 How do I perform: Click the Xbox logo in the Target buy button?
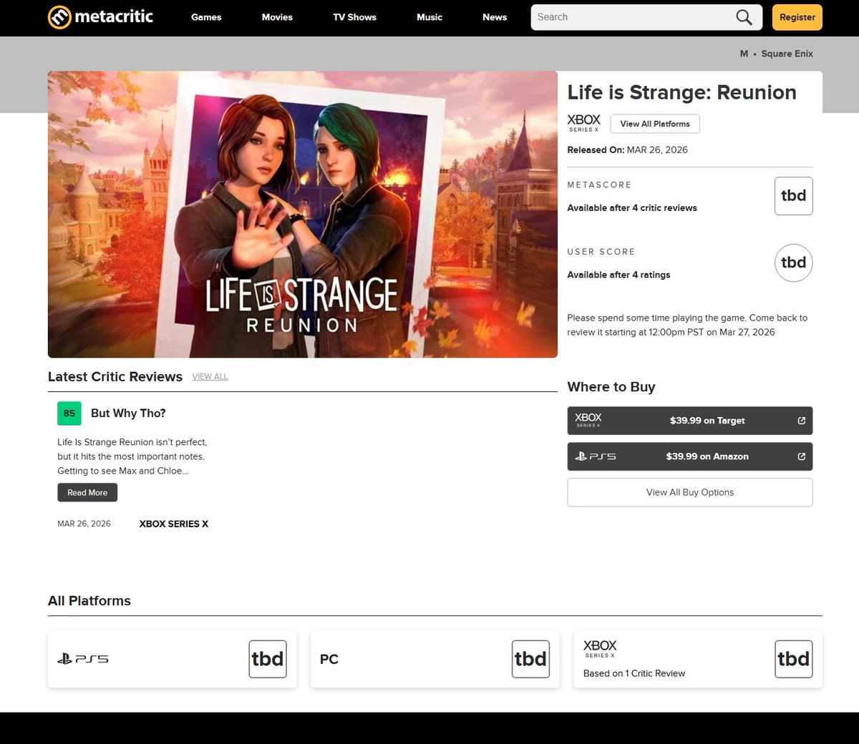pyautogui.click(x=588, y=420)
